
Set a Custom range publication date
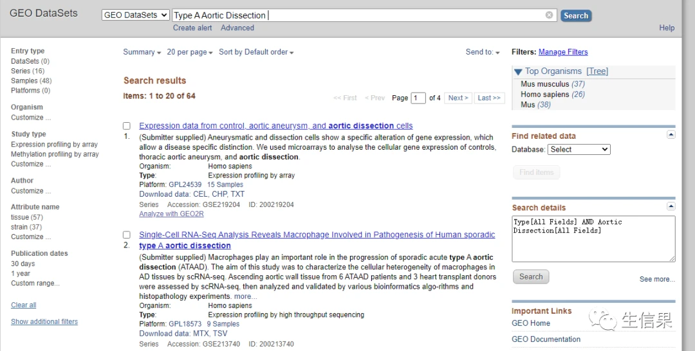pos(35,283)
